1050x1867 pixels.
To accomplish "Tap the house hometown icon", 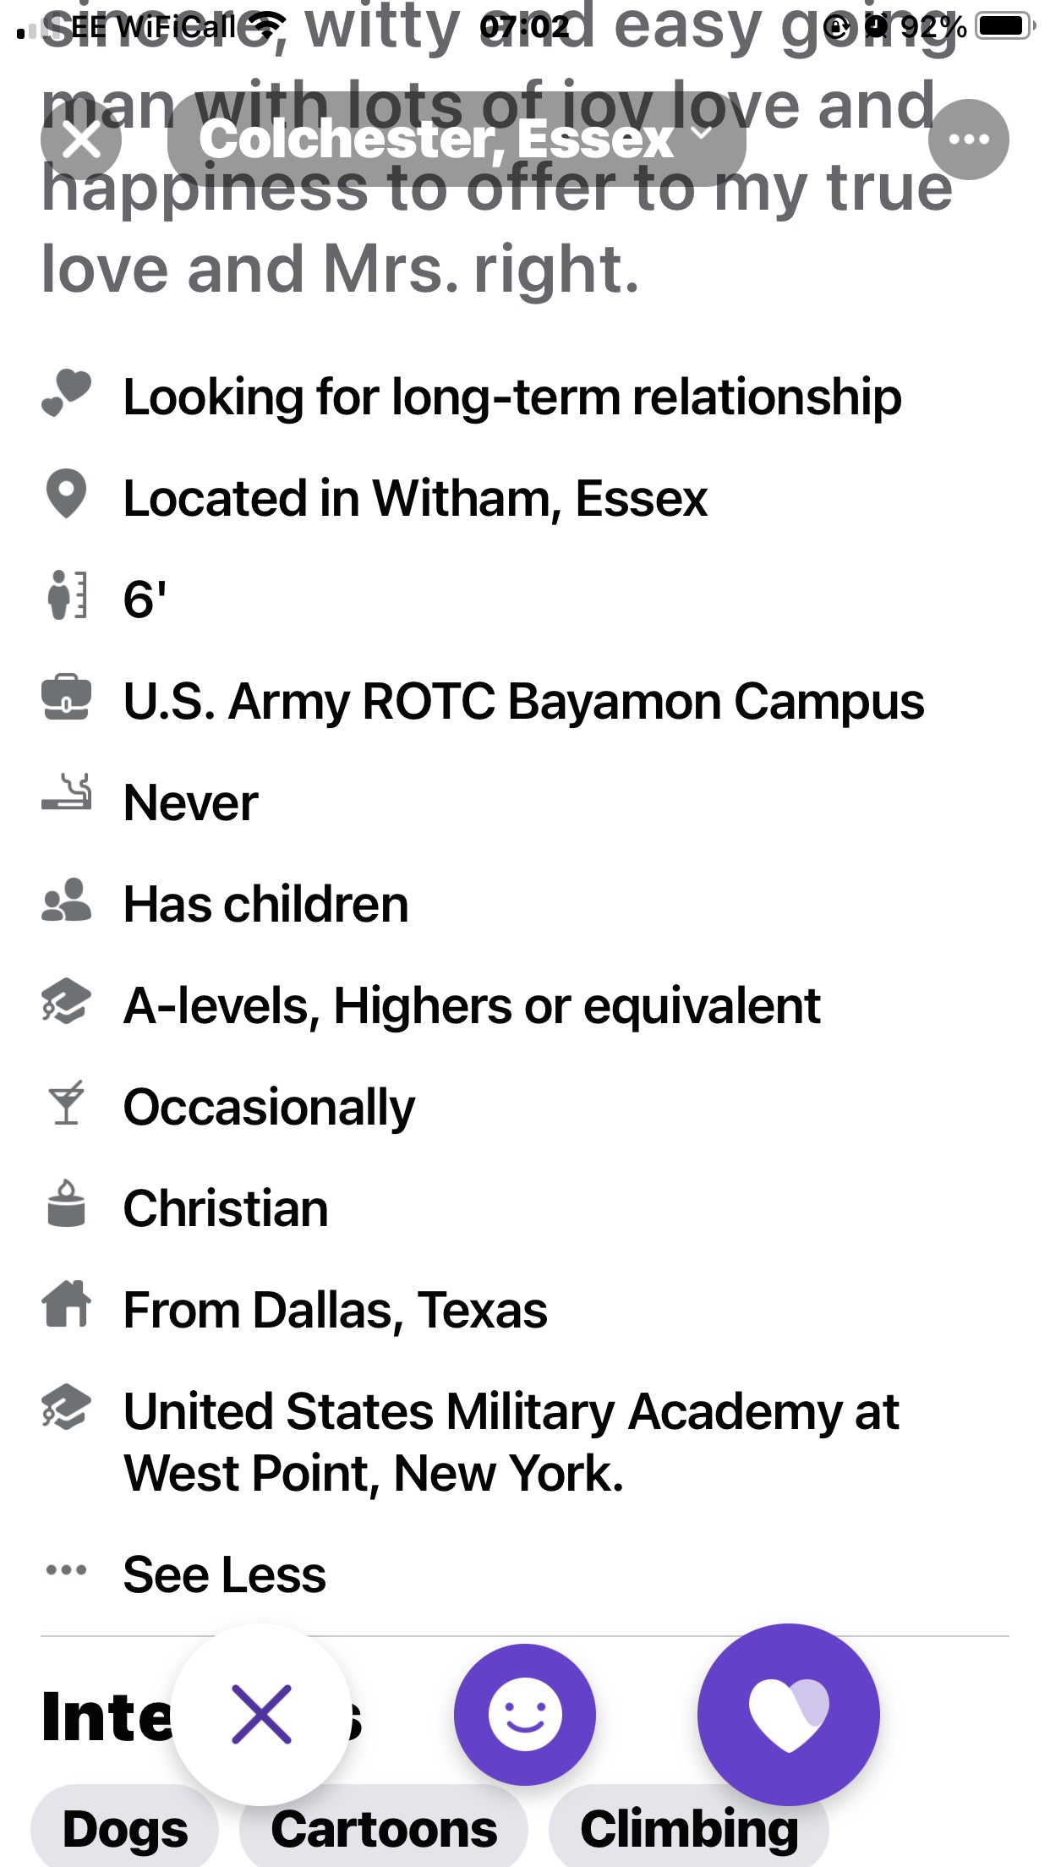I will 66,1304.
